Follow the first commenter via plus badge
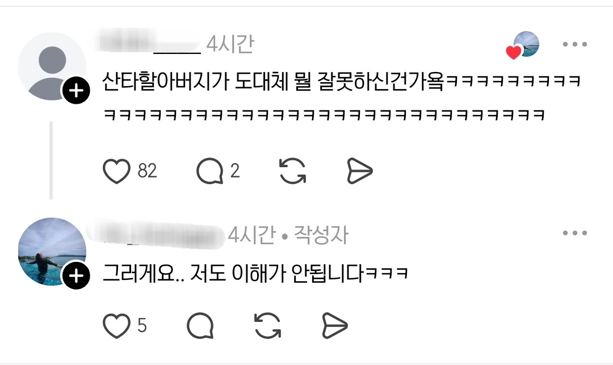 click(x=76, y=91)
